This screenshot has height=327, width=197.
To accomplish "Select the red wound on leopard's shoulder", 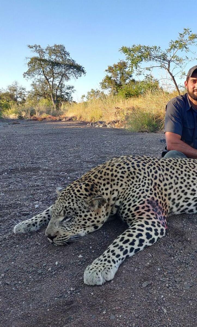I will tap(156, 211).
